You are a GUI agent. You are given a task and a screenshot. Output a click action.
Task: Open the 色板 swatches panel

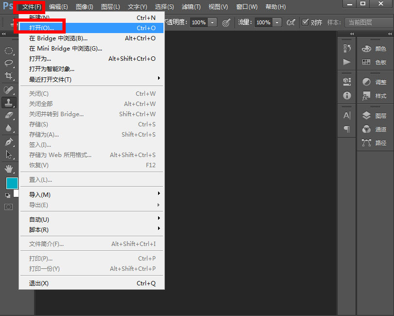pyautogui.click(x=374, y=62)
